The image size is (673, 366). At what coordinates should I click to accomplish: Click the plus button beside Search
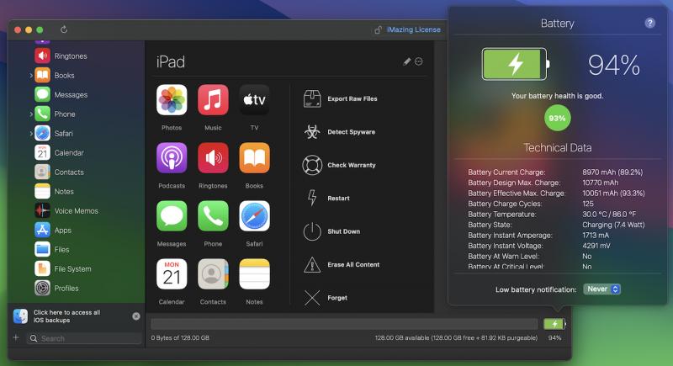[x=16, y=337]
